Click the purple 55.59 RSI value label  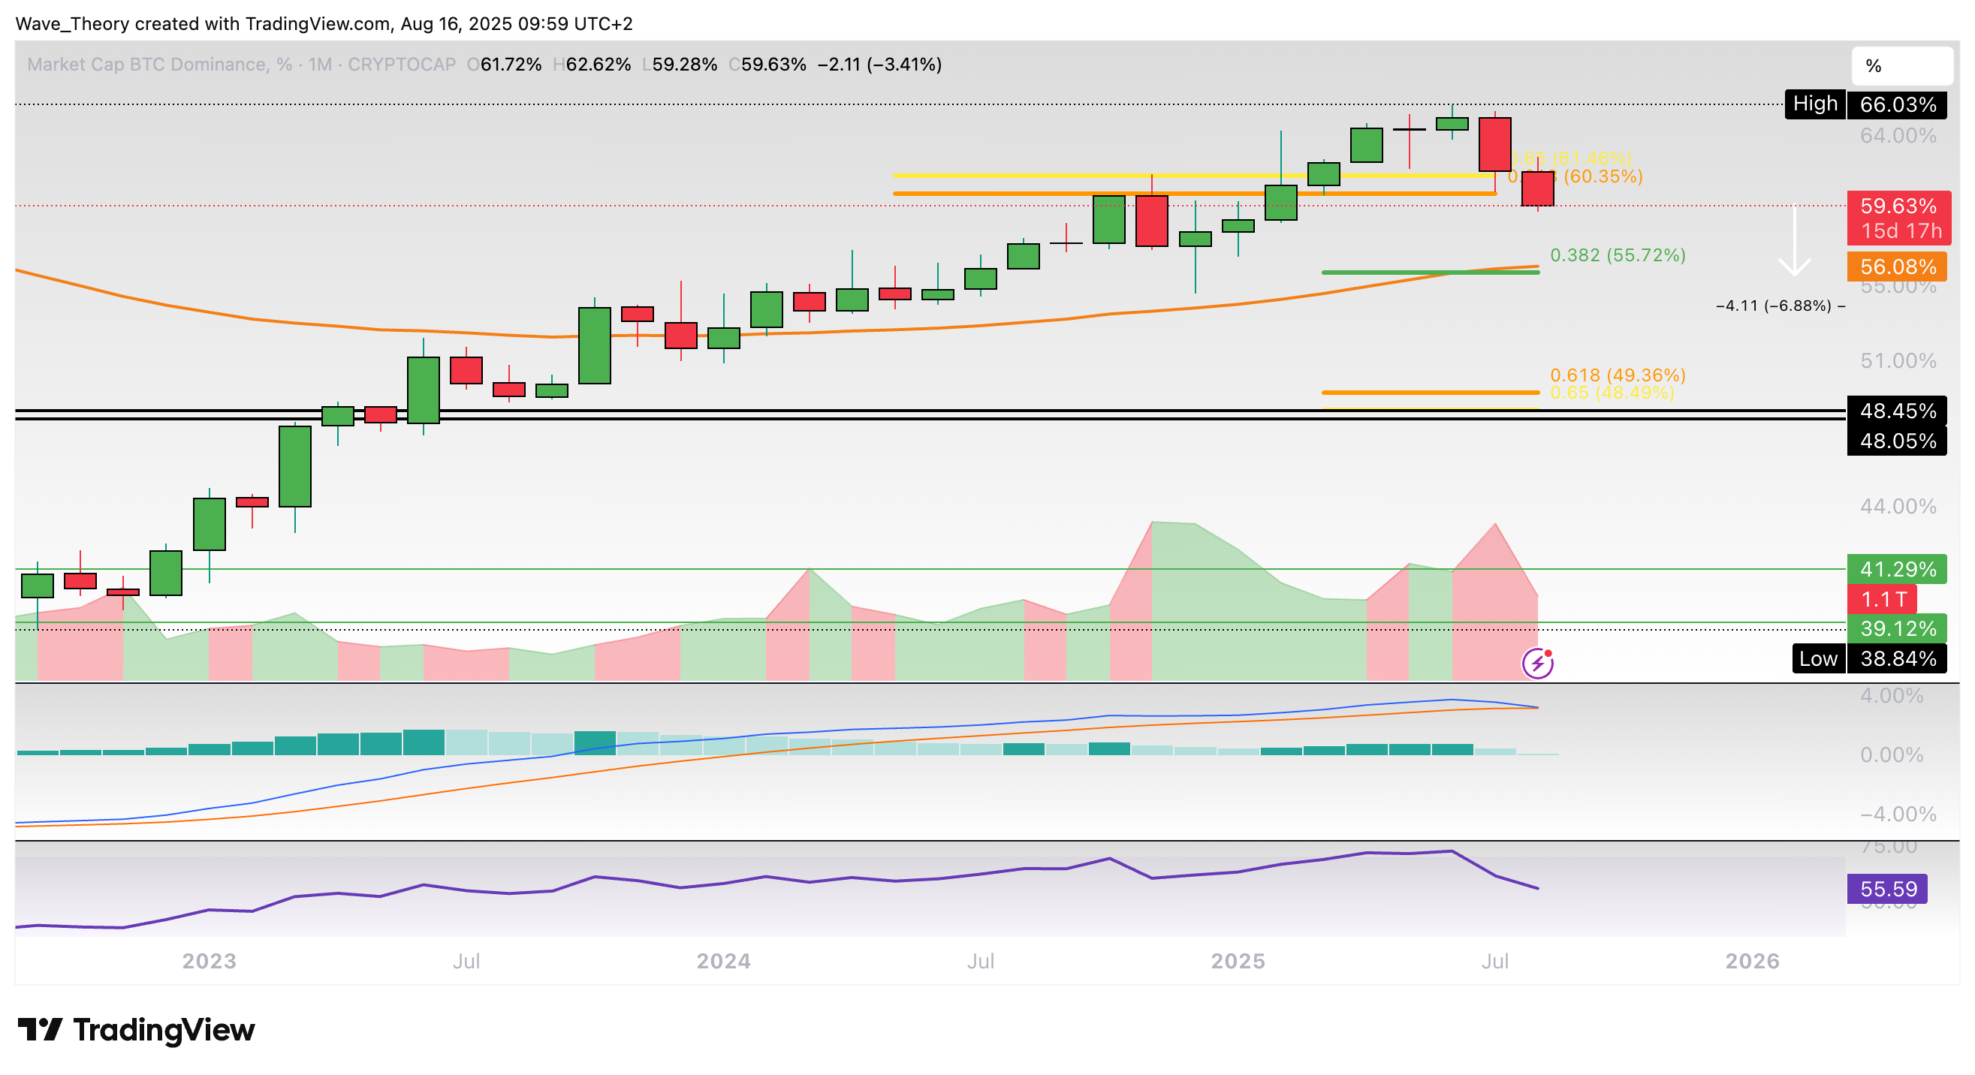point(1887,889)
